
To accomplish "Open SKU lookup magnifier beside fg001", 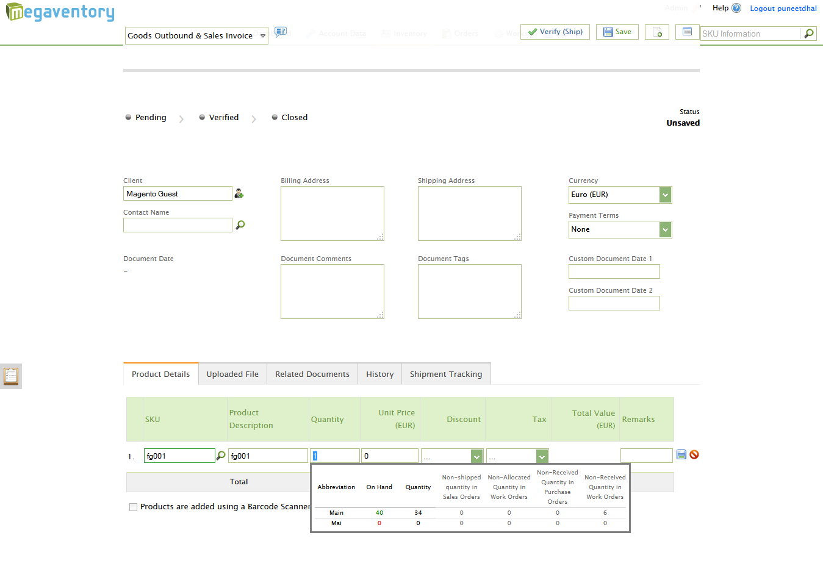I will pyautogui.click(x=221, y=456).
